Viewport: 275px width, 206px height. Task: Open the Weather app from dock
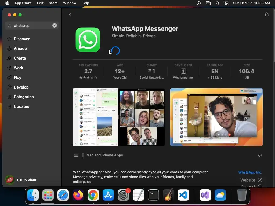click(x=220, y=195)
